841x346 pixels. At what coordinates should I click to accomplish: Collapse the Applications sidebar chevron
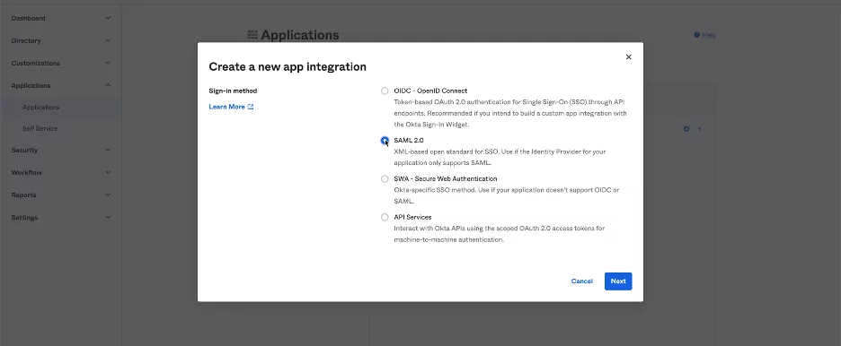coord(108,85)
